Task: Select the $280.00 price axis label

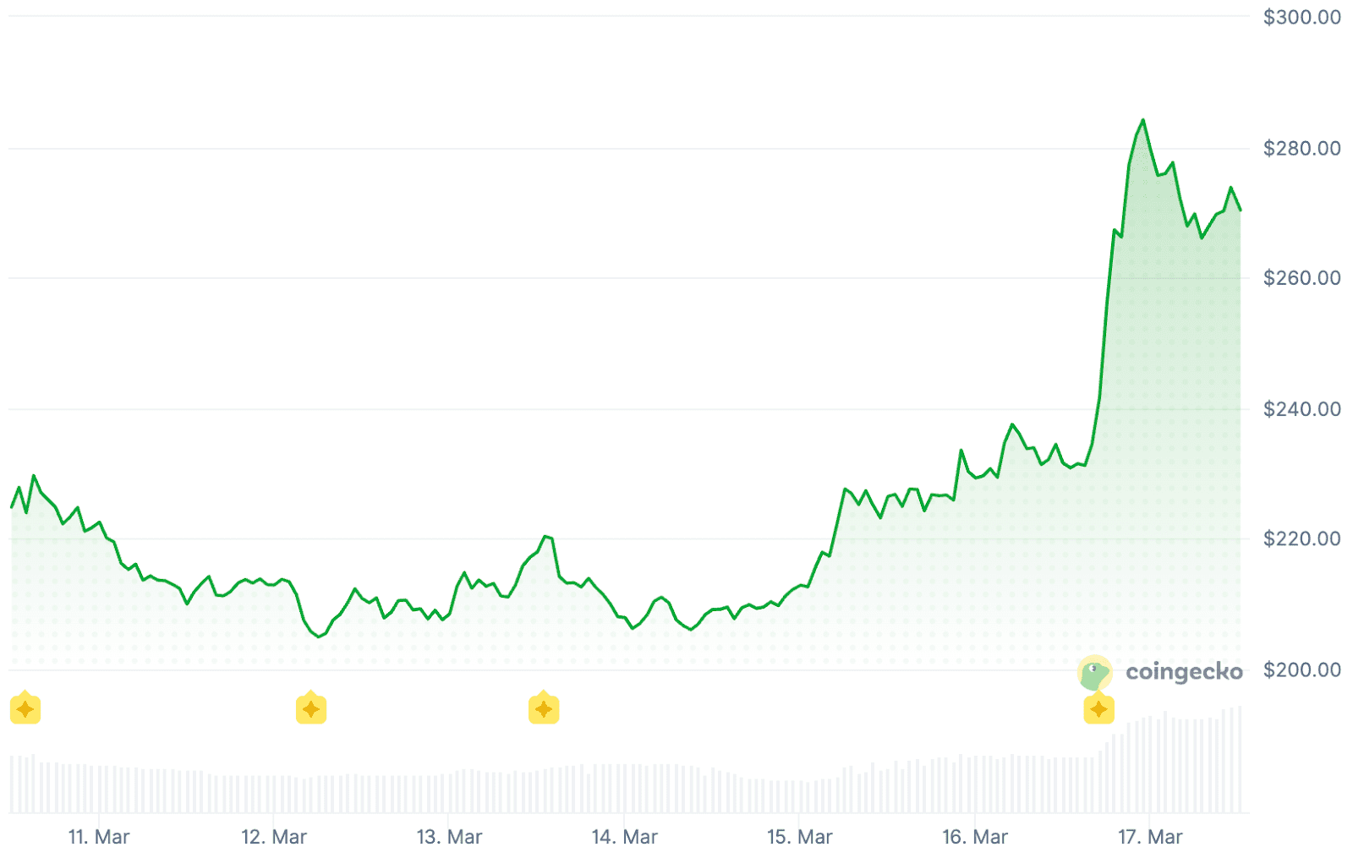Action: click(1301, 149)
